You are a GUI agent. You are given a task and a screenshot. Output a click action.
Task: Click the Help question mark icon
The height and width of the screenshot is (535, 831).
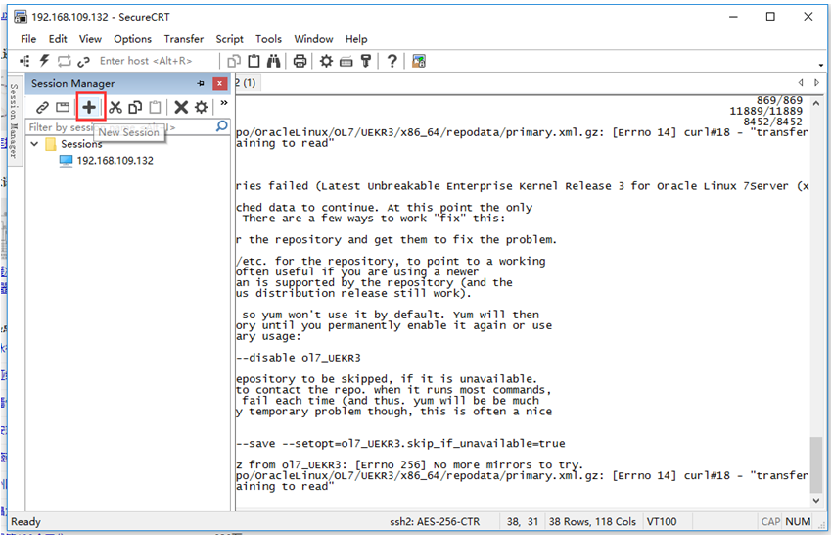pos(392,61)
